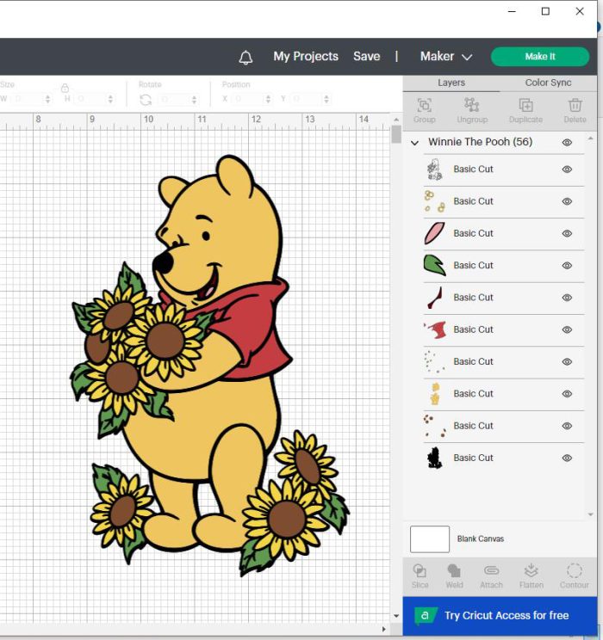Viewport: 603px width, 640px height.
Task: Select the black silhouette layer thumbnail
Action: coord(434,458)
